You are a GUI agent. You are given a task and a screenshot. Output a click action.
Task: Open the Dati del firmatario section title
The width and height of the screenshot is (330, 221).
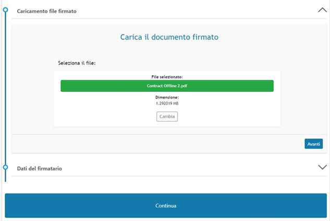tap(39, 168)
